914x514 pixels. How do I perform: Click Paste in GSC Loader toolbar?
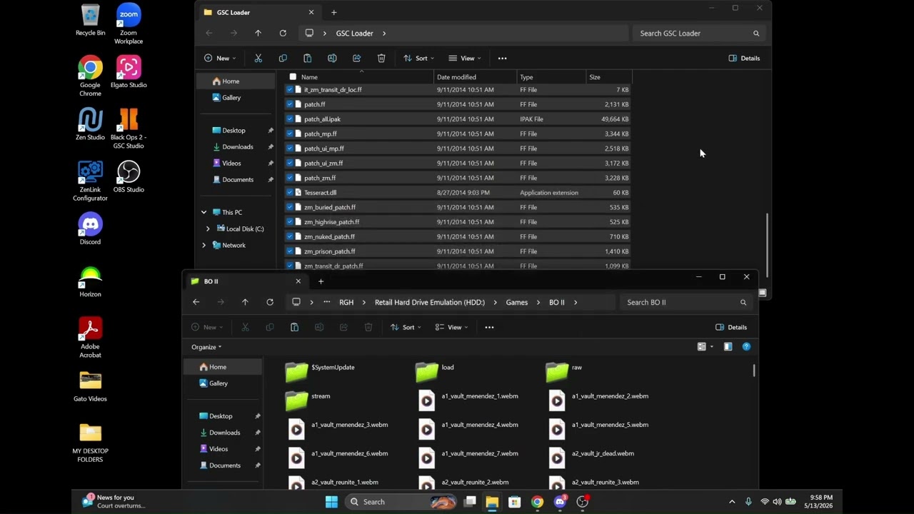coord(307,59)
